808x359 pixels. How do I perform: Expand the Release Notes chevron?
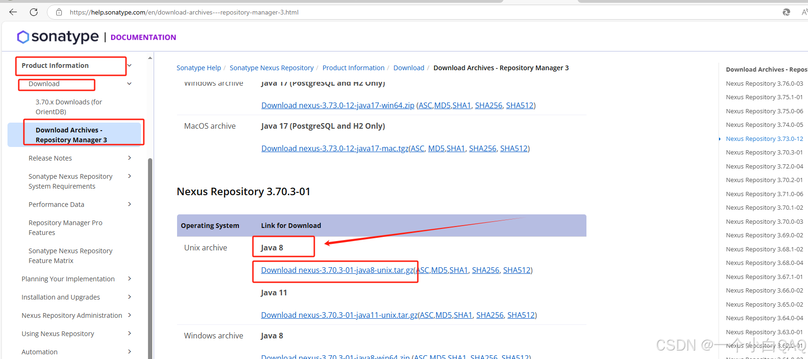pyautogui.click(x=130, y=158)
